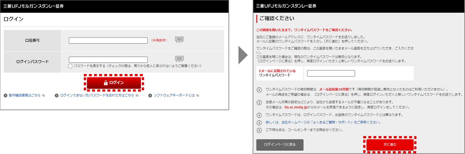Click external window icon after 動作確認環境はこちら
The height and width of the screenshot is (154, 465).
(x=44, y=96)
